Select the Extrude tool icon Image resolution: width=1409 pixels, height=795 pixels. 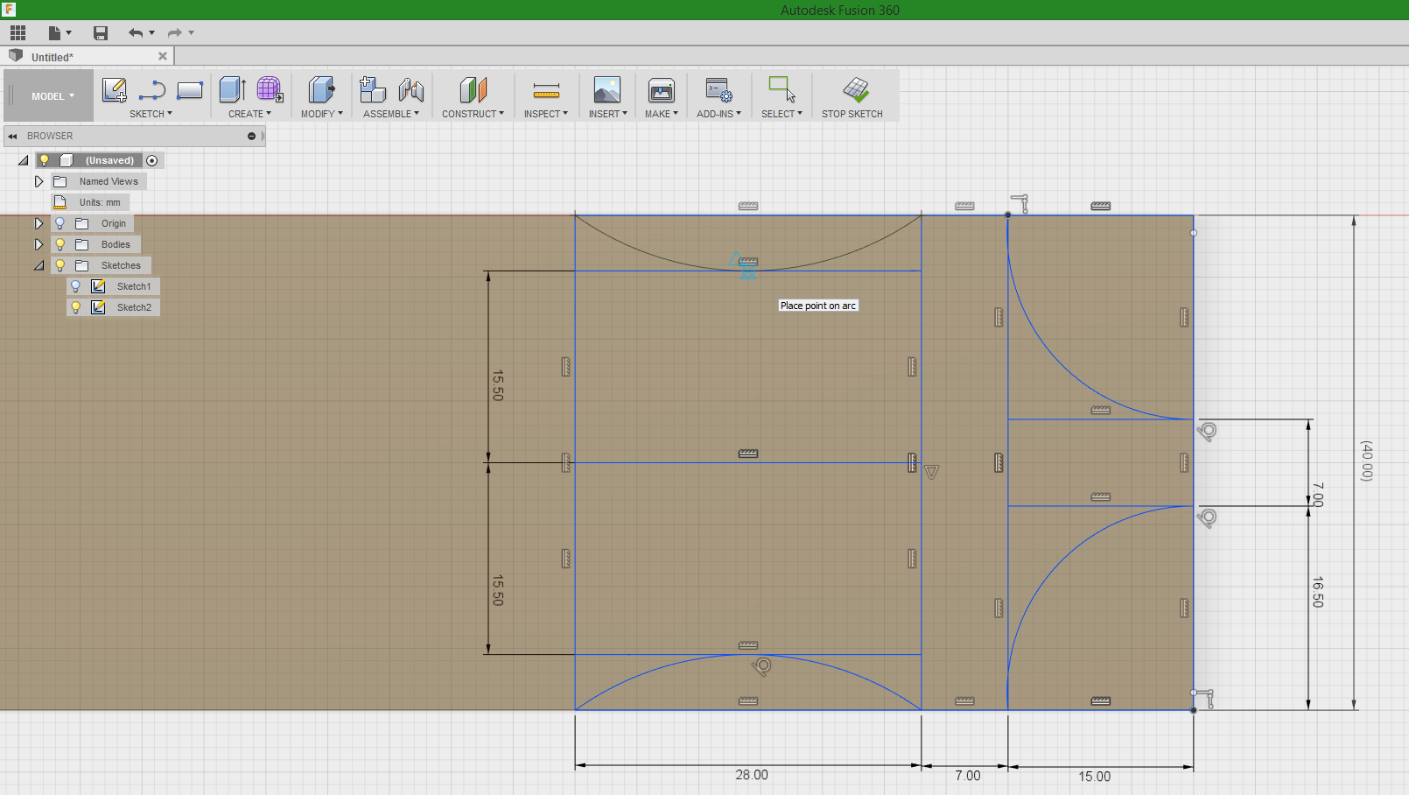click(232, 89)
